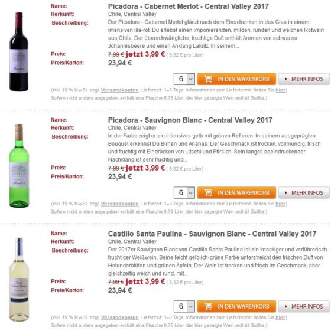Click arrow icon in Castillo Santa Paulina Mehr Infos
Viewport: 331px width, 331px height.
[x=286, y=306]
